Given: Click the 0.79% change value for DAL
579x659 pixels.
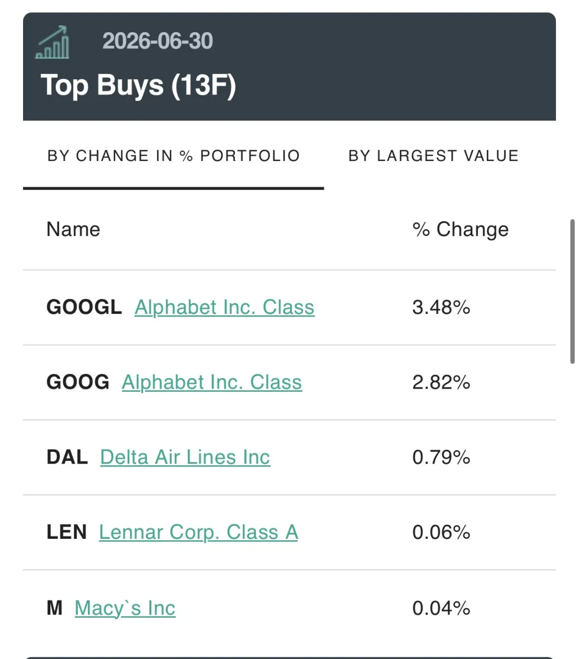Looking at the screenshot, I should pos(441,457).
